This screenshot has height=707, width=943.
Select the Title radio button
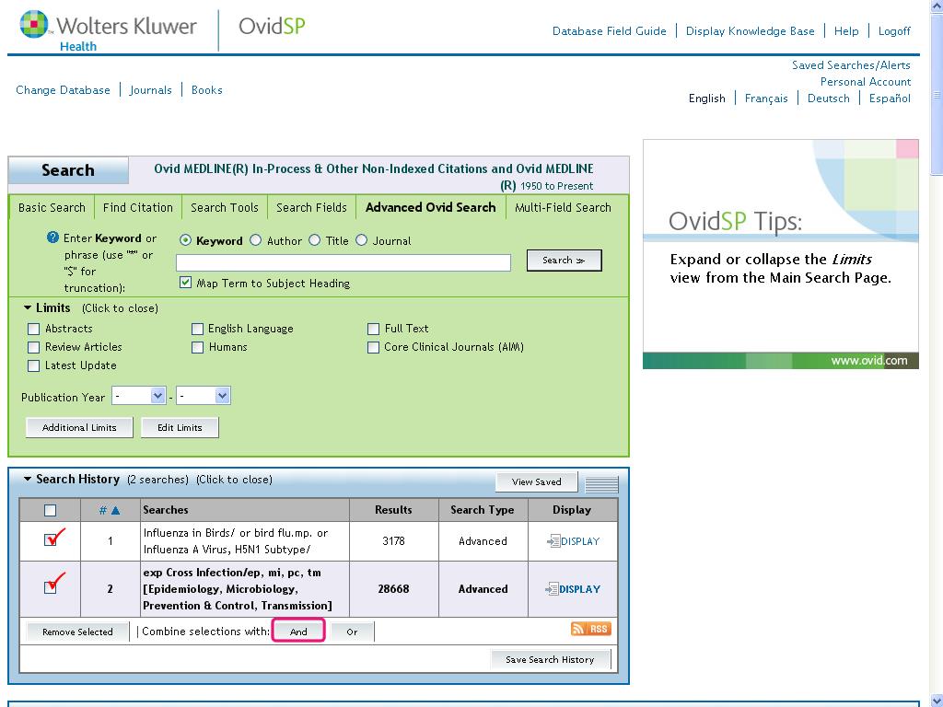click(x=315, y=240)
